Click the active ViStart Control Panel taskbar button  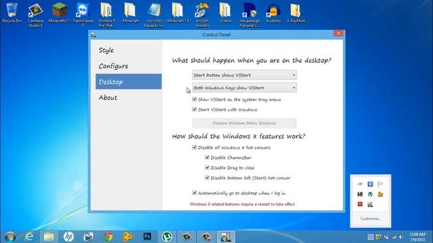(225, 237)
